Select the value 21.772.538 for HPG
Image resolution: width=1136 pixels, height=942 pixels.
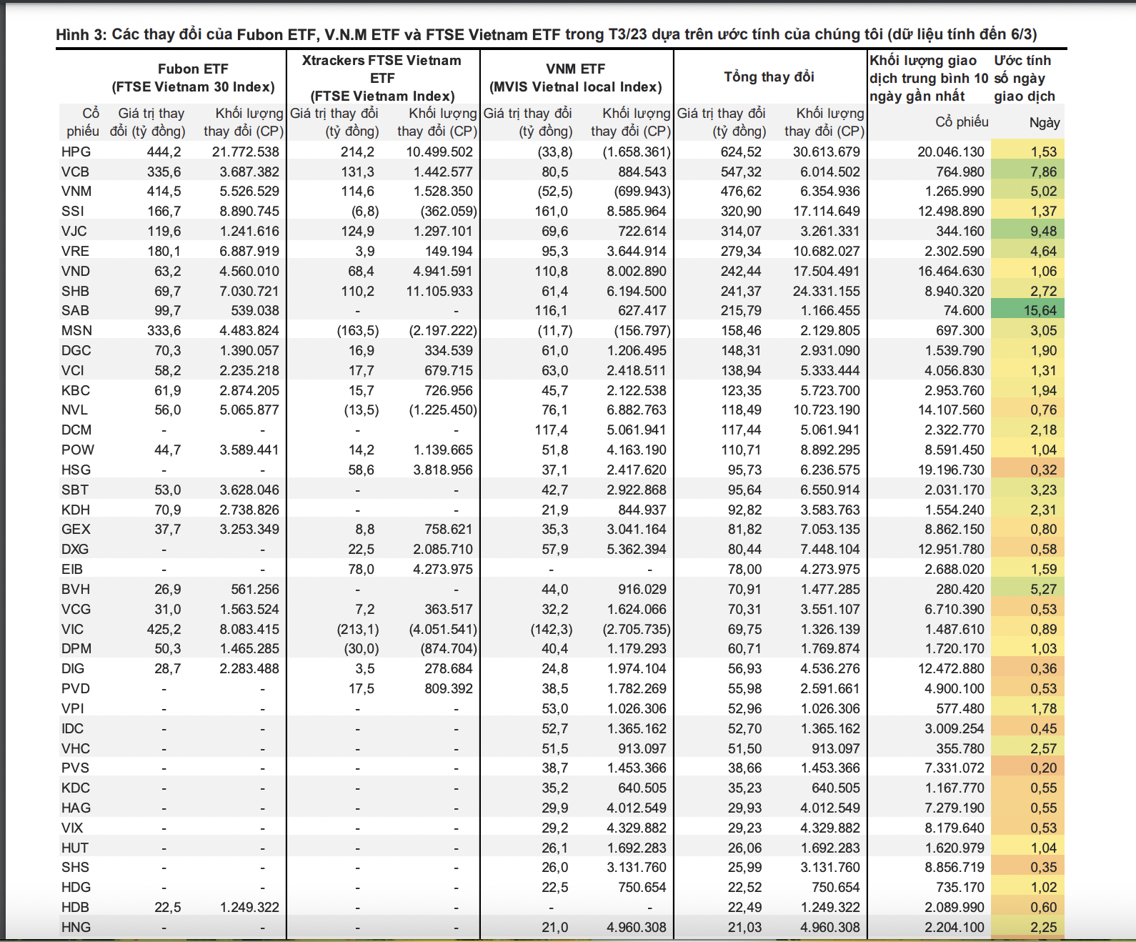coord(245,152)
